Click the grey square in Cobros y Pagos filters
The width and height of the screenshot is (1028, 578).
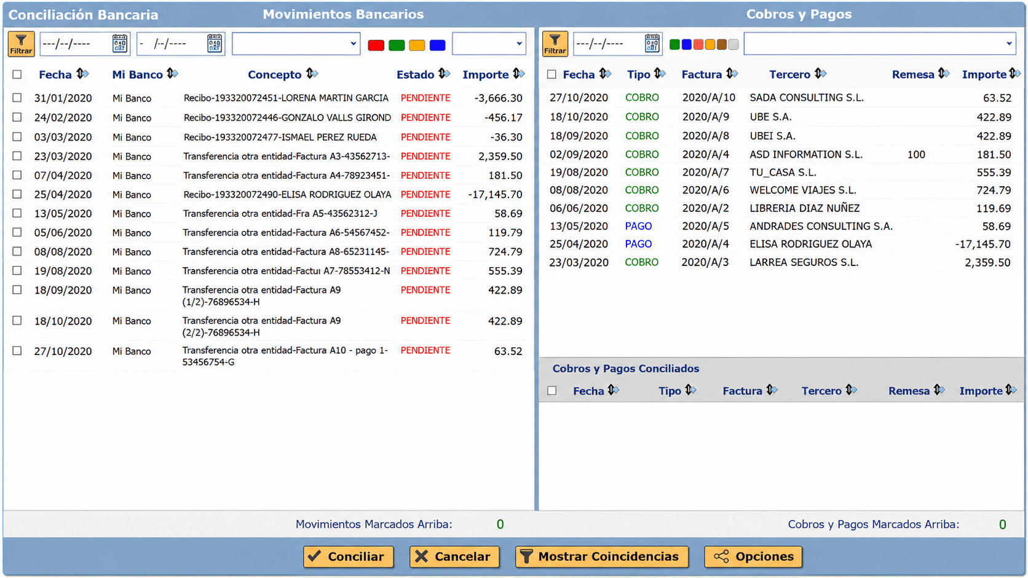coord(733,44)
